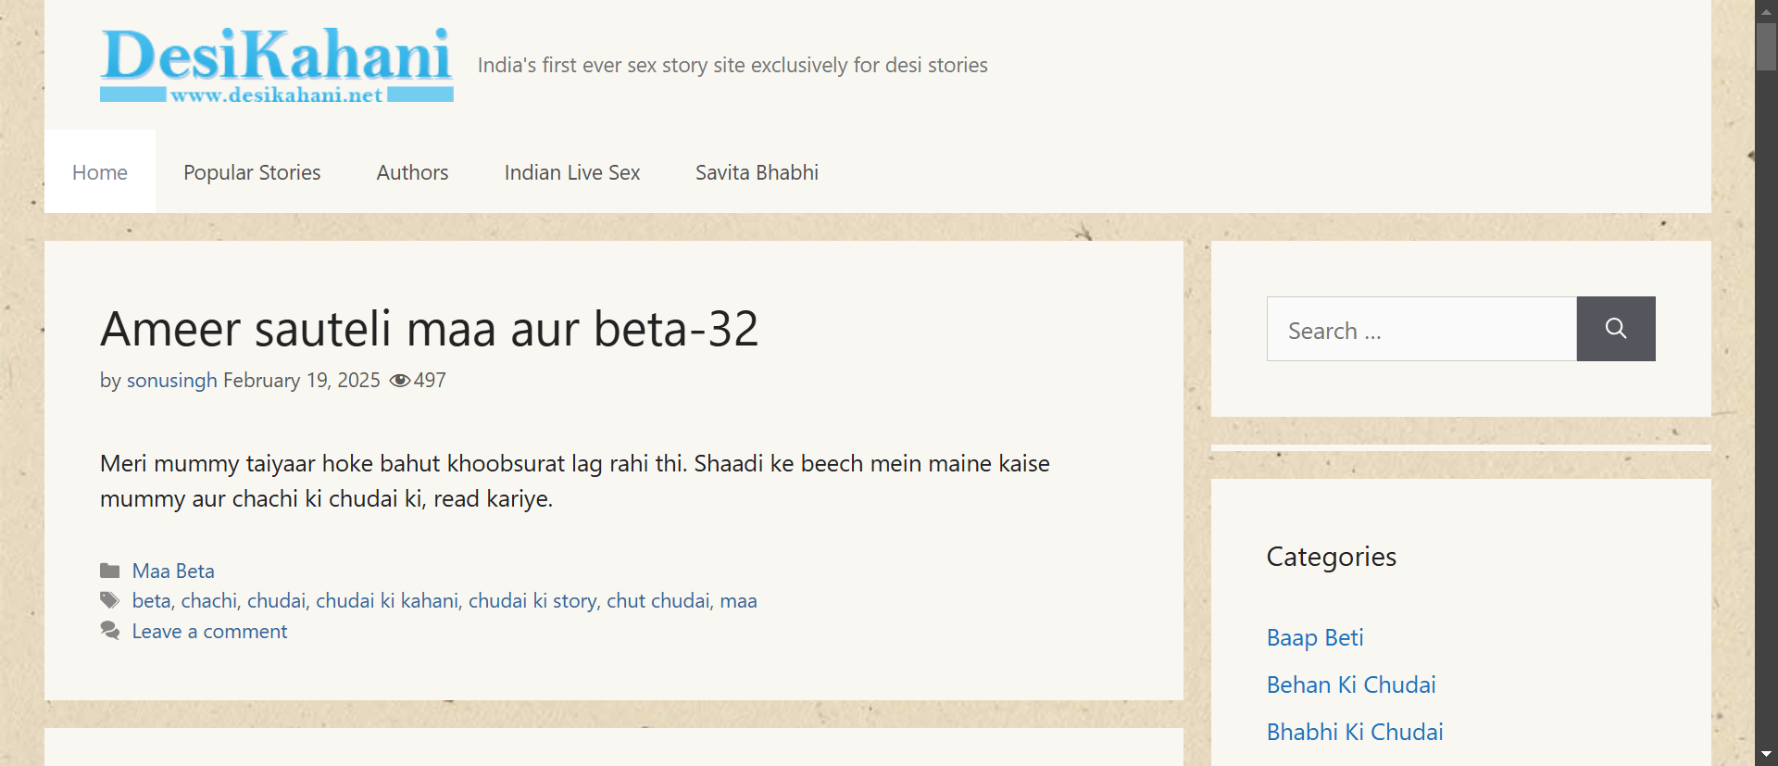Click the comment bubbles icon
The image size is (1778, 766).
click(x=110, y=632)
